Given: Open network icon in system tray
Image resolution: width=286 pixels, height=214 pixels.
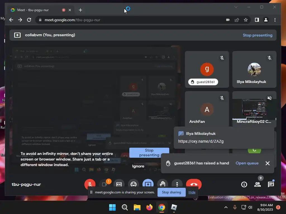Looking at the screenshot, I should tap(244, 207).
